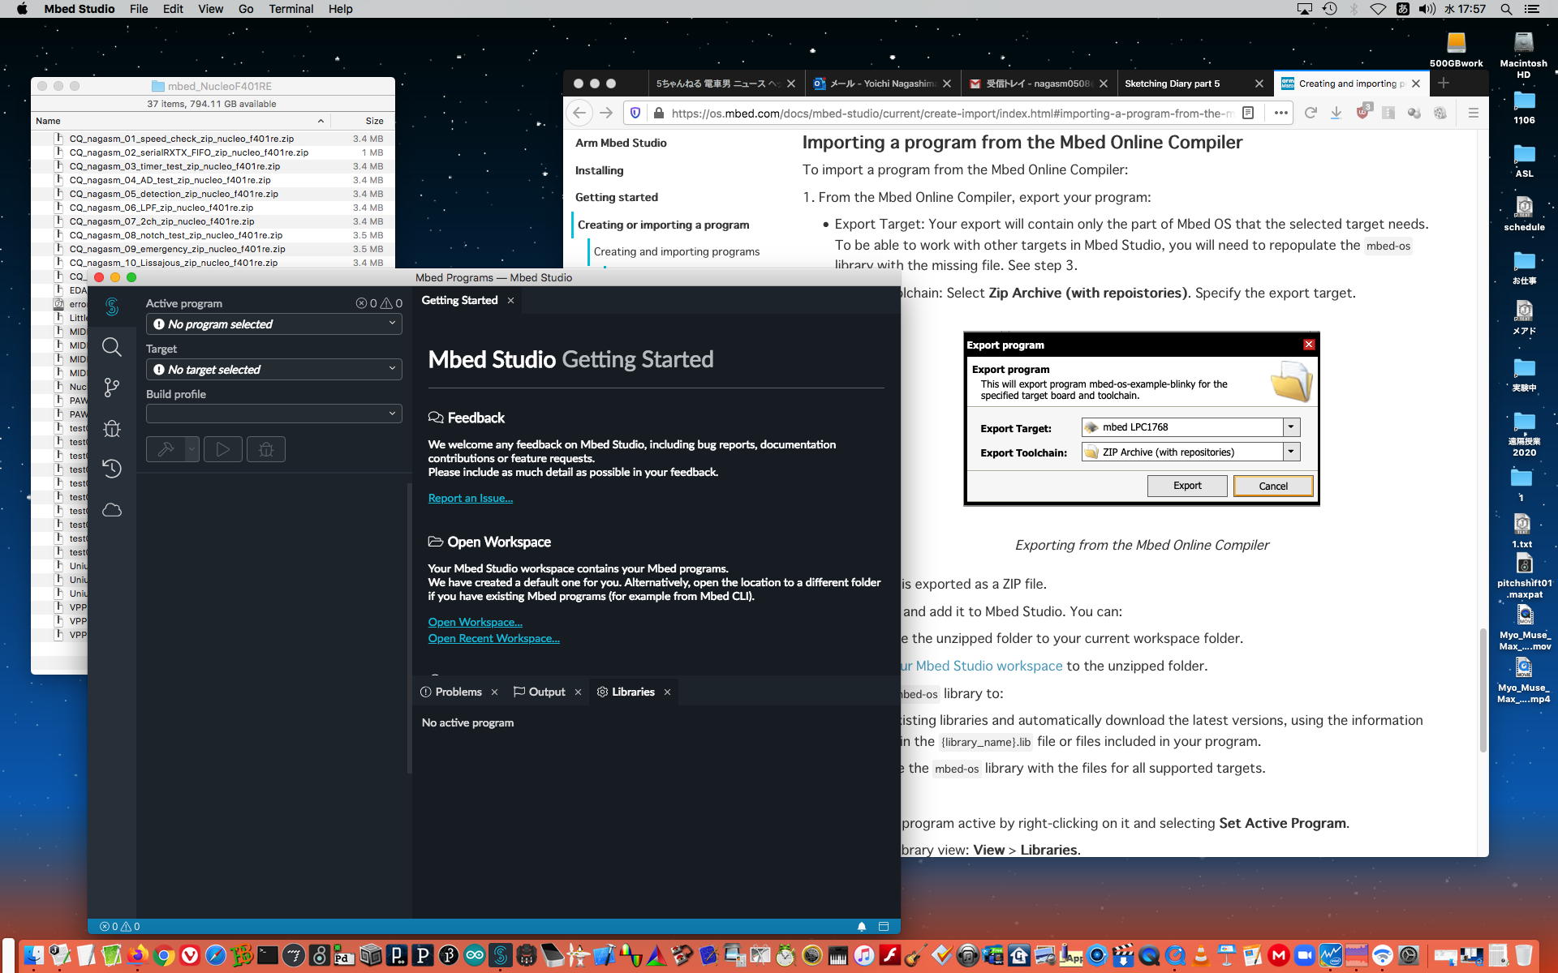The height and width of the screenshot is (973, 1558).
Task: Click the Firefox URL address field
Action: tap(949, 113)
